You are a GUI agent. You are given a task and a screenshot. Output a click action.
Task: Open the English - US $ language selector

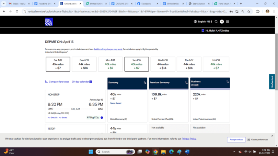203,22
